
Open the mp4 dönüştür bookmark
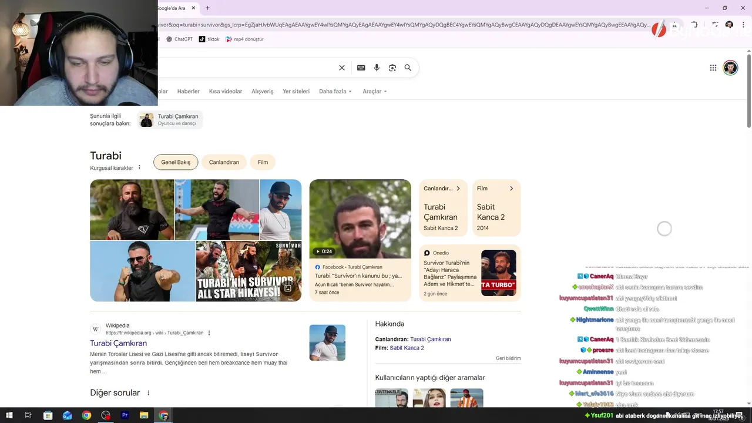(x=244, y=39)
